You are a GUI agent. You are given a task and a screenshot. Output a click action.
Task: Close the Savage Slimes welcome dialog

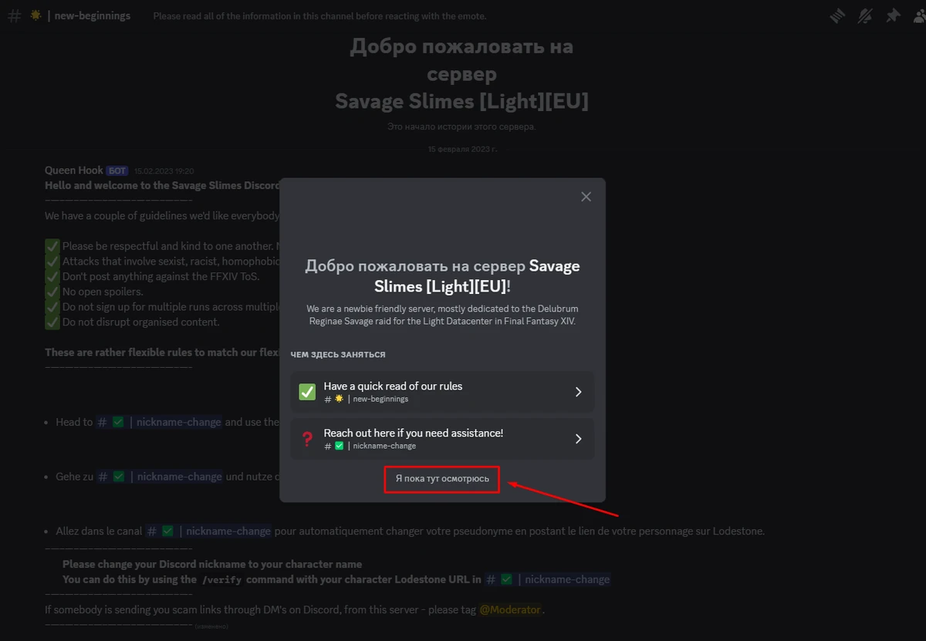click(586, 196)
